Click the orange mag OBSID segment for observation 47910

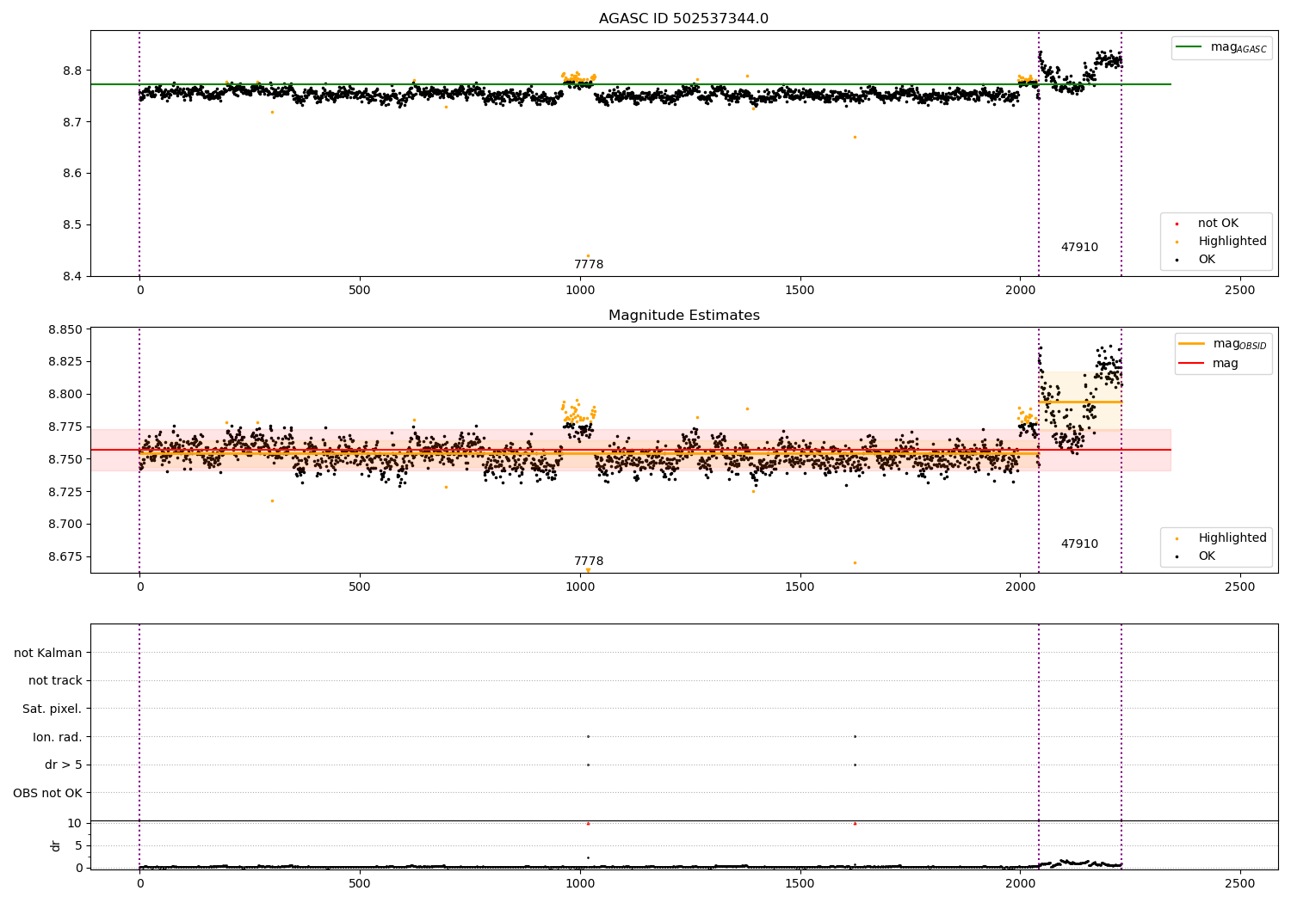point(1080,402)
